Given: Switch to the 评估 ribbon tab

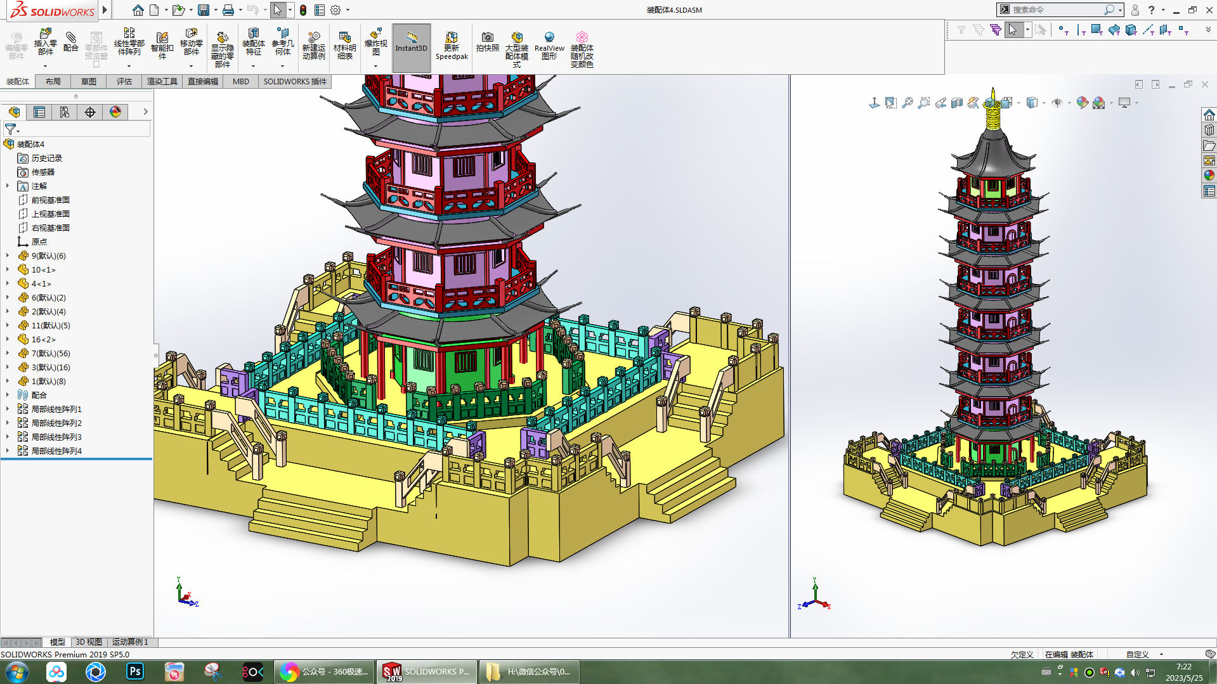Looking at the screenshot, I should [x=124, y=81].
